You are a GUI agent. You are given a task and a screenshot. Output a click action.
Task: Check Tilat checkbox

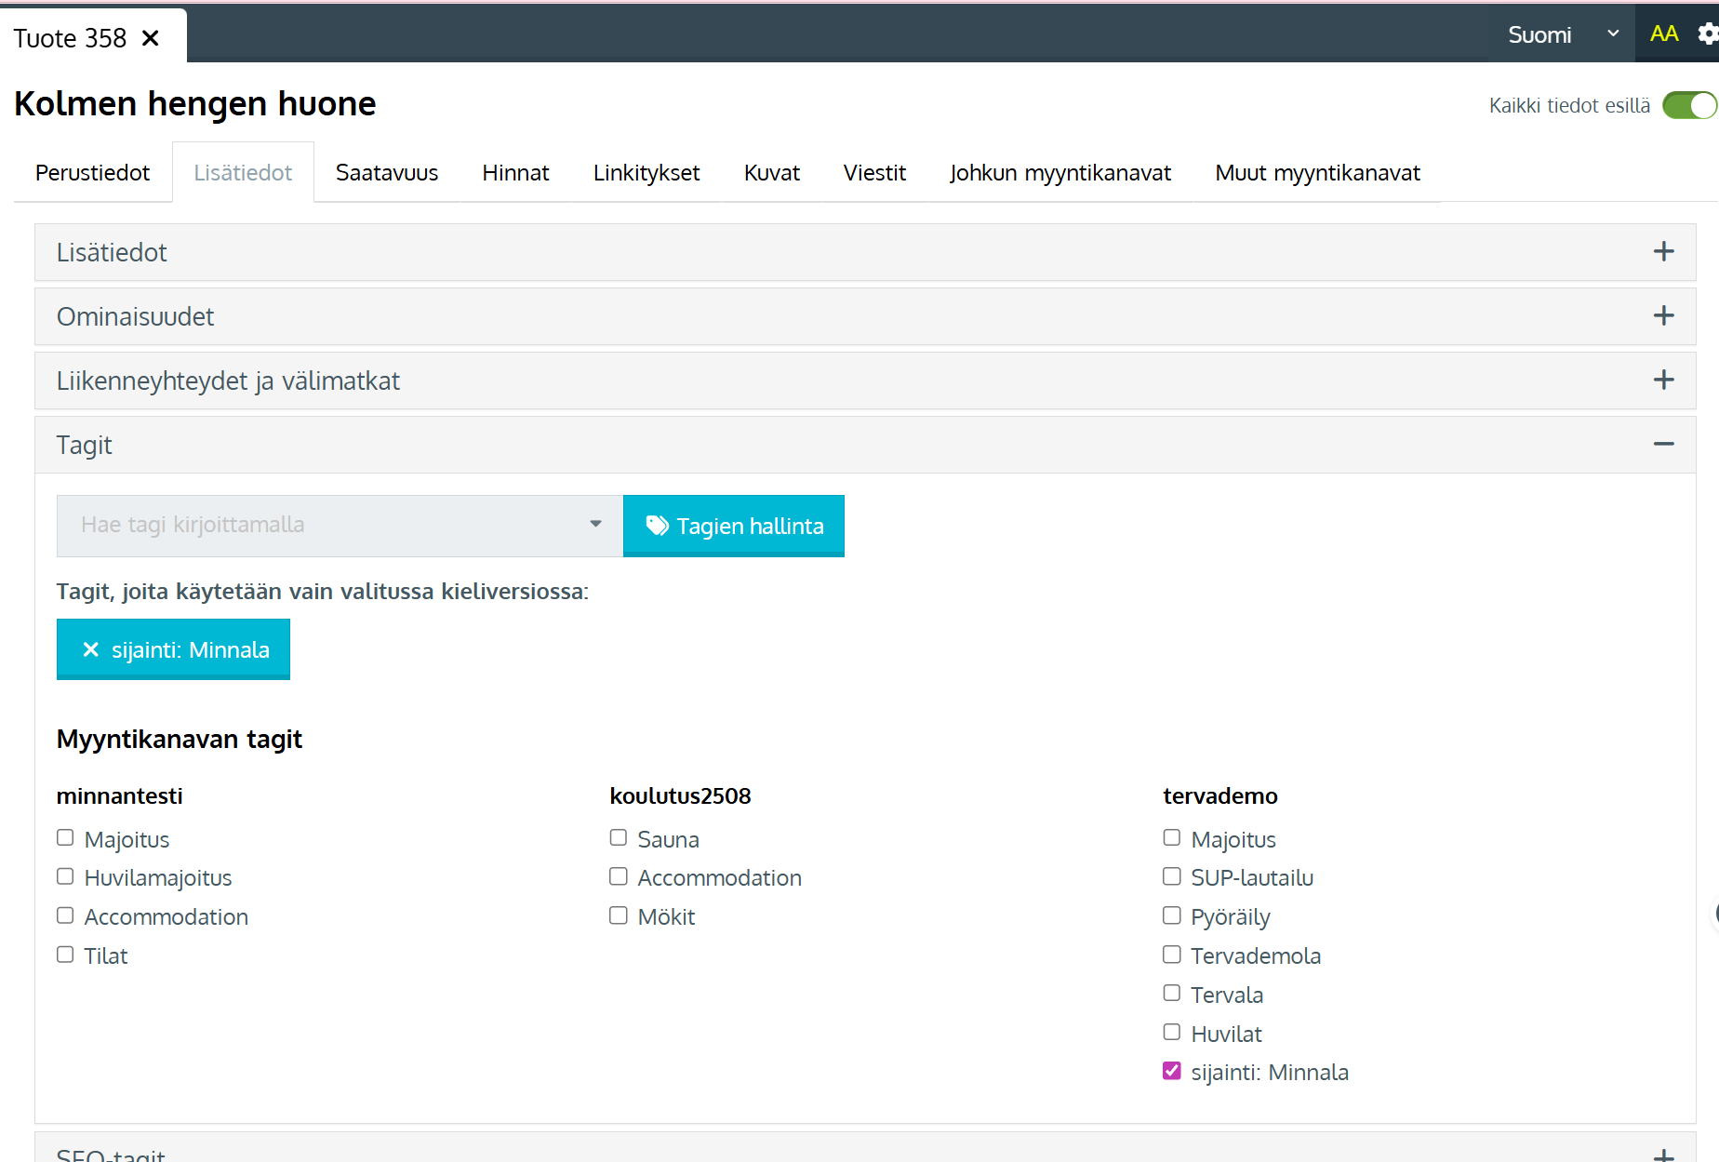click(65, 955)
